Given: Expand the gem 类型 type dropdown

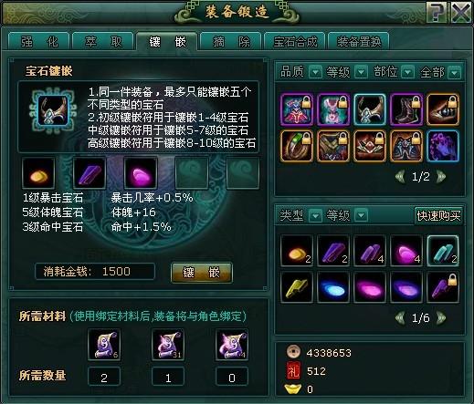Looking at the screenshot, I should [315, 216].
